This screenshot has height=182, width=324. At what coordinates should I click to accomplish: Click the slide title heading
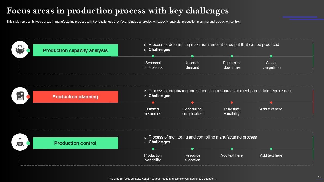pyautogui.click(x=117, y=11)
